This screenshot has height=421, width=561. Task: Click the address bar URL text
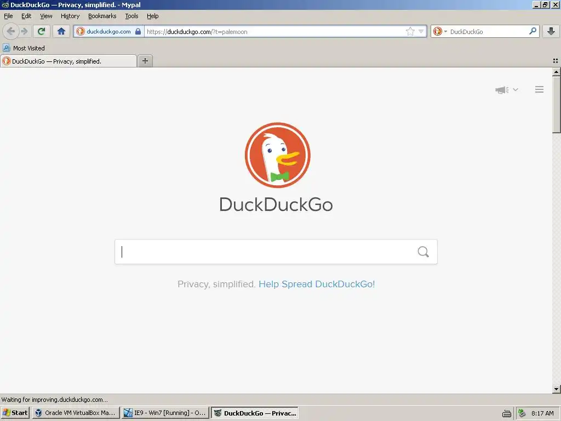coord(197,31)
